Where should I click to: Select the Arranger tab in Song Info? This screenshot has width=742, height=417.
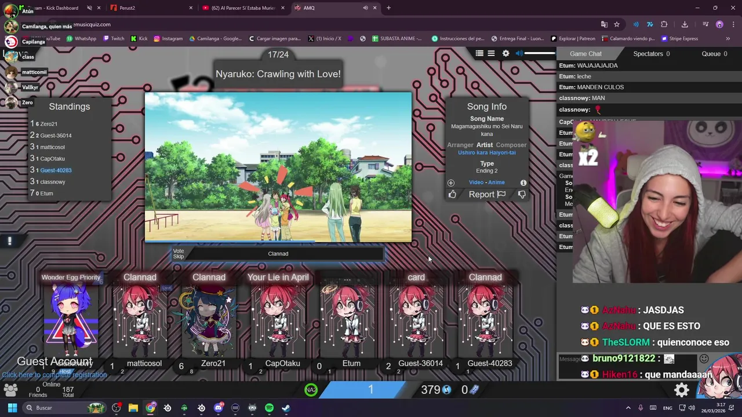click(x=460, y=145)
